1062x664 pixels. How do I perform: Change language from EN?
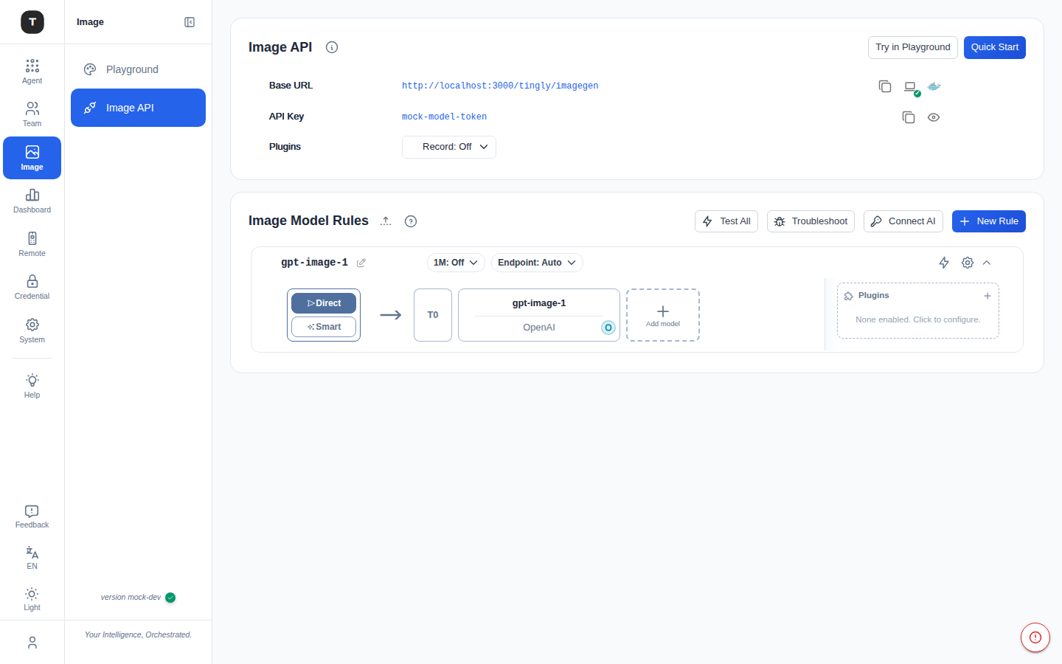(32, 558)
